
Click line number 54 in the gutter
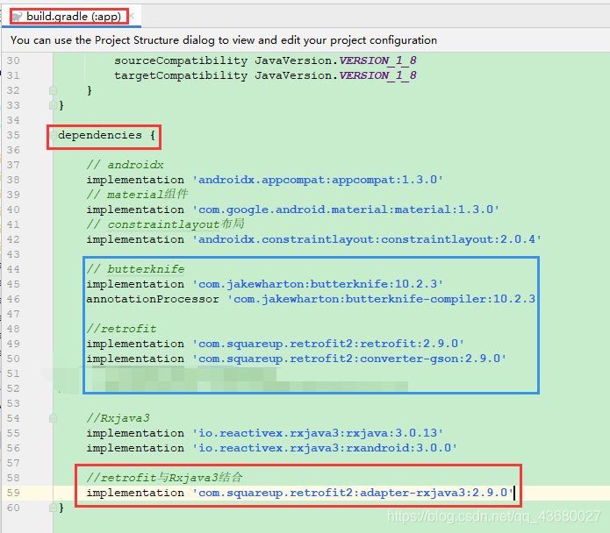coord(13,418)
